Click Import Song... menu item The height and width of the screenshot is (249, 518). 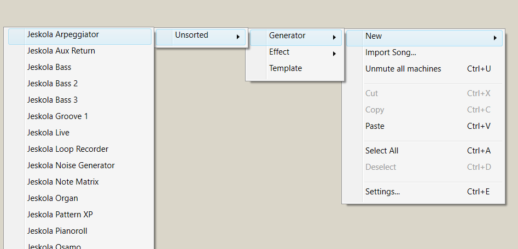click(x=391, y=52)
